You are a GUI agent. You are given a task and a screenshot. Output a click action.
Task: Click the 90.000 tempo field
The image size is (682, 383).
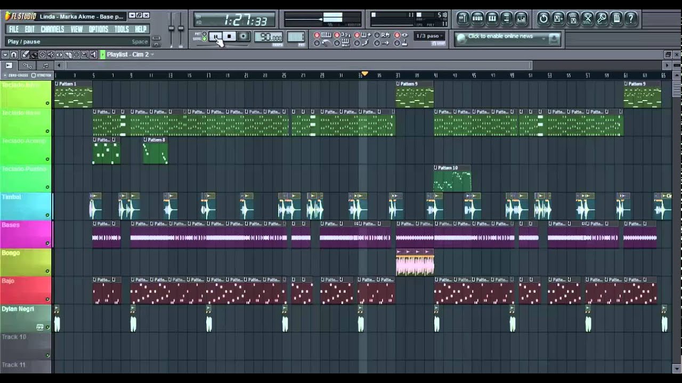[x=269, y=37]
